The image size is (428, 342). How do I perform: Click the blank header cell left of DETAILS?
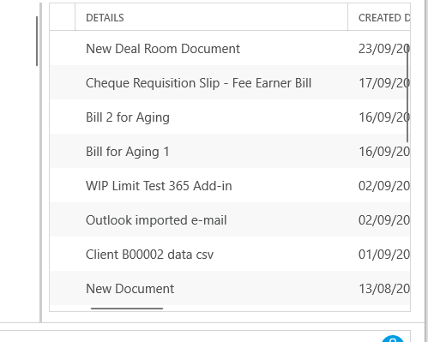coord(63,17)
